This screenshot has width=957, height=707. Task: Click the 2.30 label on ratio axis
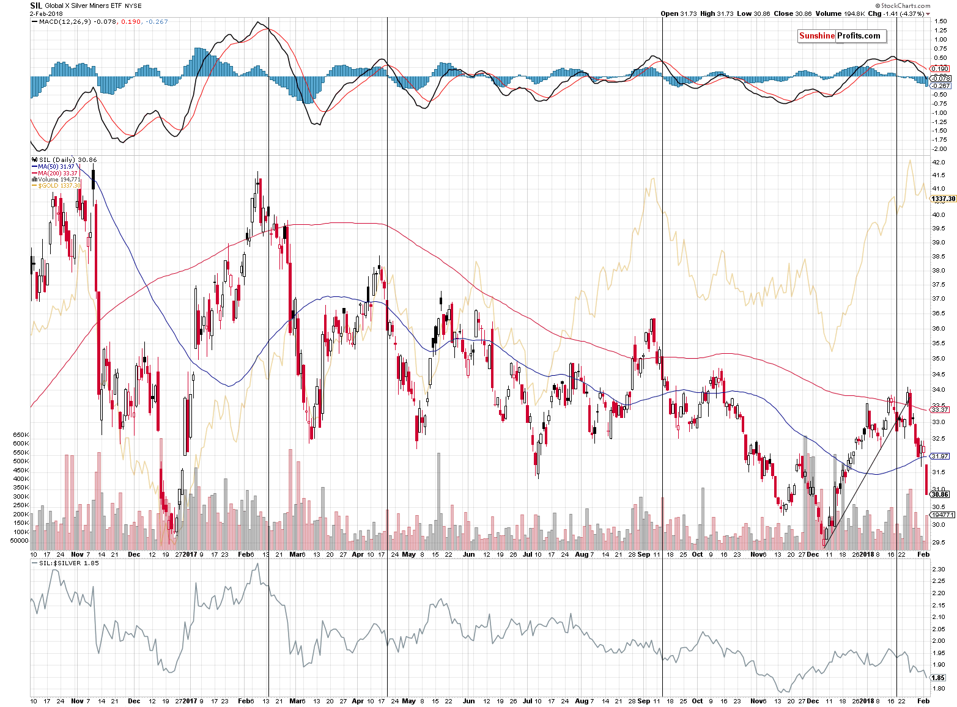click(938, 570)
